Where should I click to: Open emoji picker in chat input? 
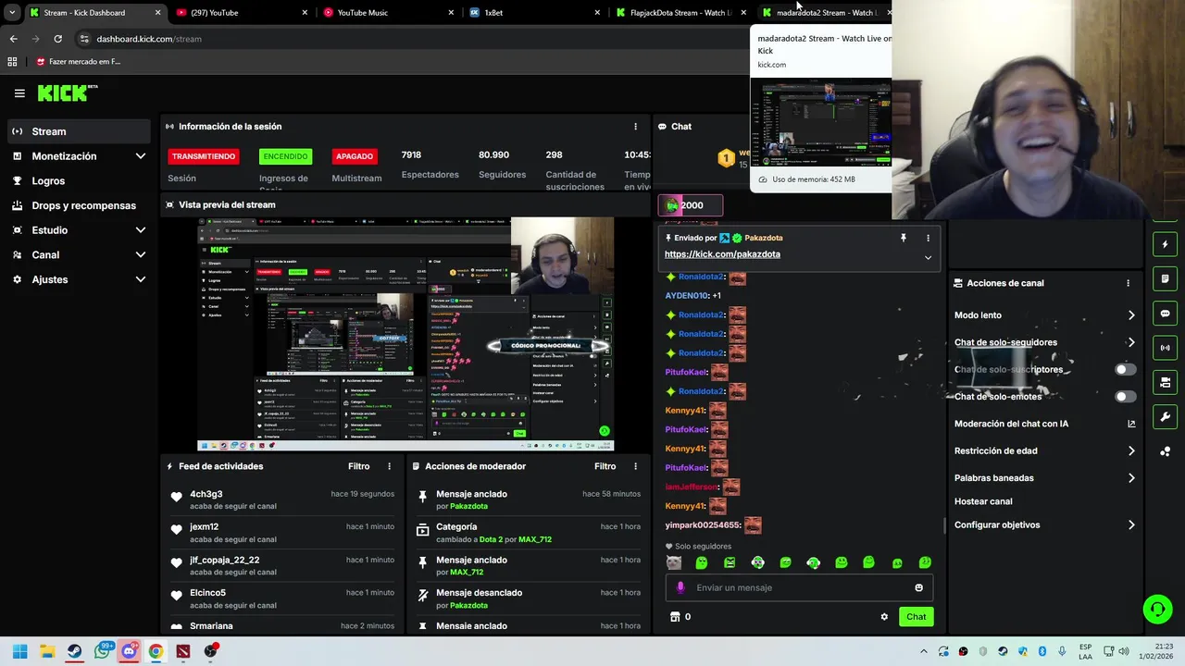coord(918,587)
